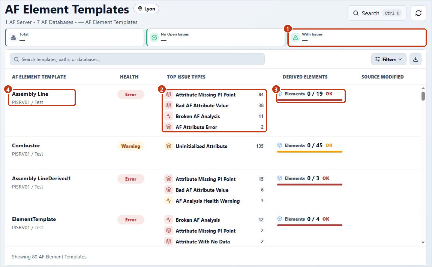Click the count 84 in Assembly Line row
This screenshot has height=267, width=432.
coord(261,95)
